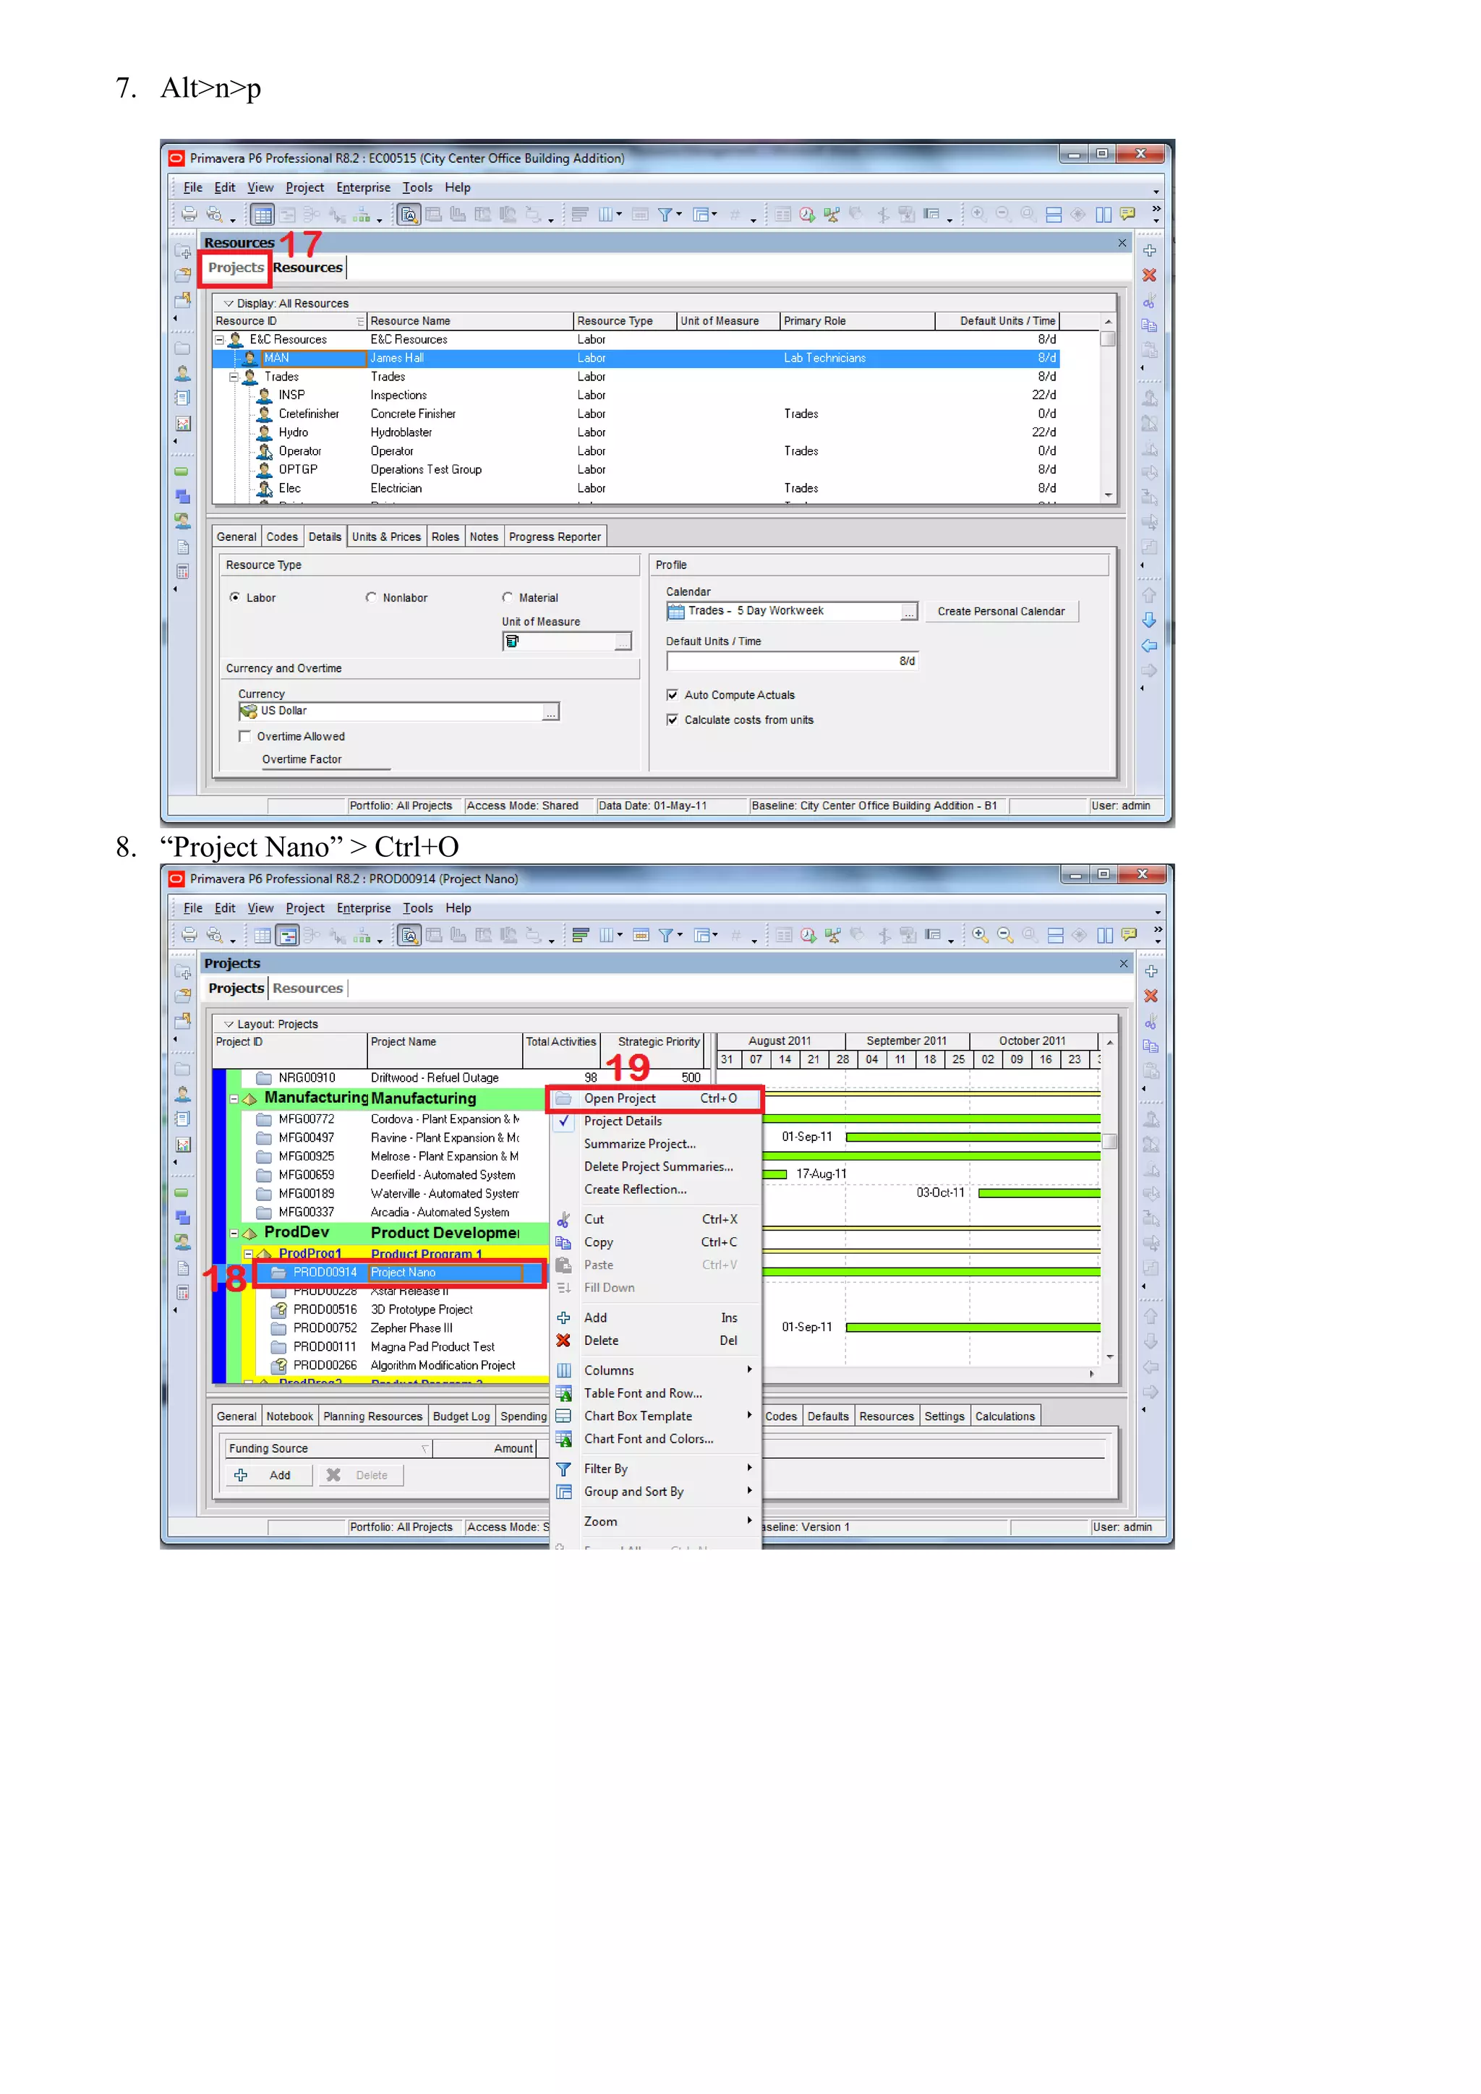
Task: Click the Bars icon in the lower window toolbar
Action: pos(580,935)
